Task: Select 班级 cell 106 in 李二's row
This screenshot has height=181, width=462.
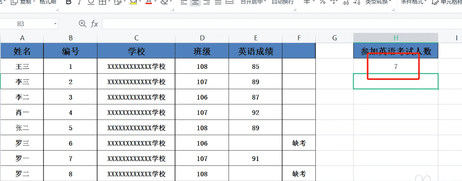Action: (202, 97)
